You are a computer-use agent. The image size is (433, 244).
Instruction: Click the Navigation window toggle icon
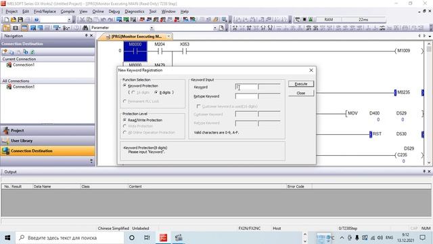6,28
